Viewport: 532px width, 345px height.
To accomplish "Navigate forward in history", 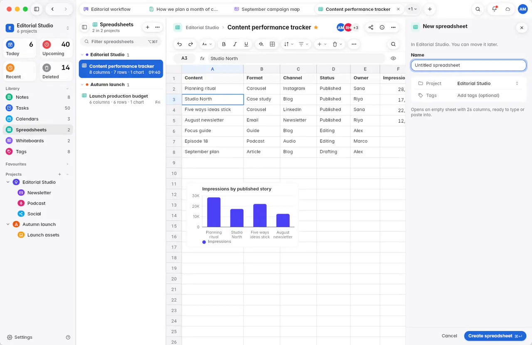I will coord(66,9).
